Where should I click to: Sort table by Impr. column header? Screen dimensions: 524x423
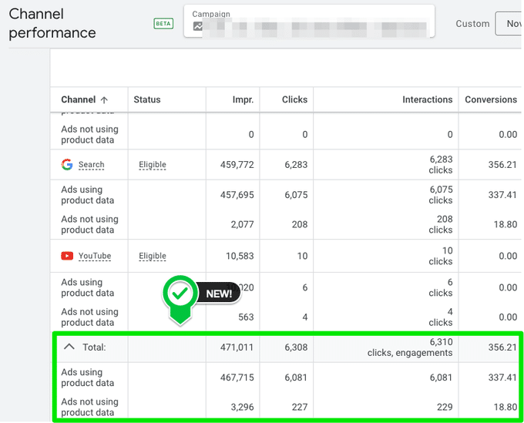(243, 99)
